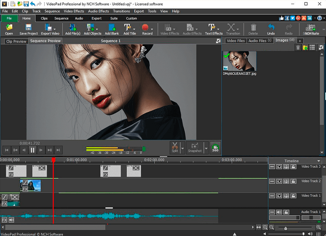Take a Snapshot of the preview
The width and height of the screenshot is (326, 236).
coord(195,147)
